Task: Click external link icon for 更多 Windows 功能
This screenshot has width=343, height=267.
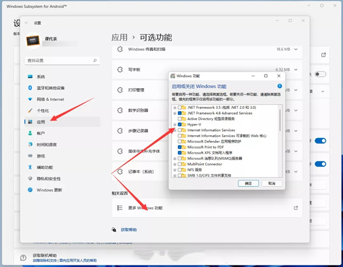Action: click(296, 207)
